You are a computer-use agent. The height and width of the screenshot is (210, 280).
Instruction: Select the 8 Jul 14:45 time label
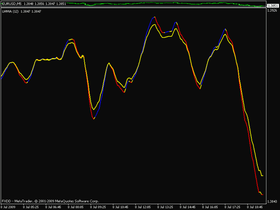[188, 207]
